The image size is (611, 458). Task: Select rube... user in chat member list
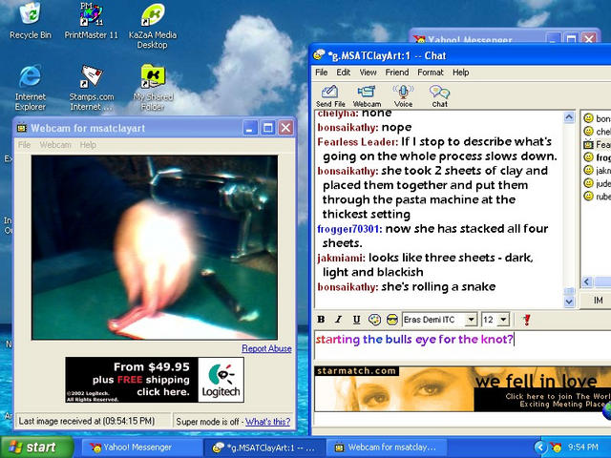[597, 197]
